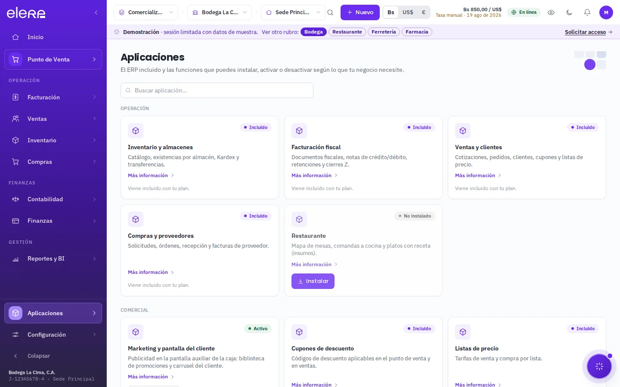Open the Bodega La C... dropdown
Image resolution: width=620 pixels, height=387 pixels.
click(220, 12)
